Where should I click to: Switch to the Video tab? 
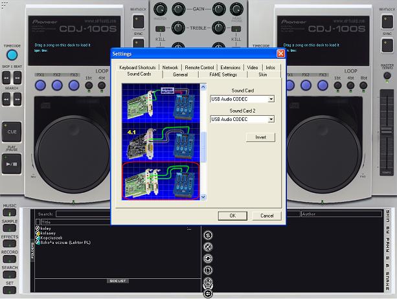253,67
